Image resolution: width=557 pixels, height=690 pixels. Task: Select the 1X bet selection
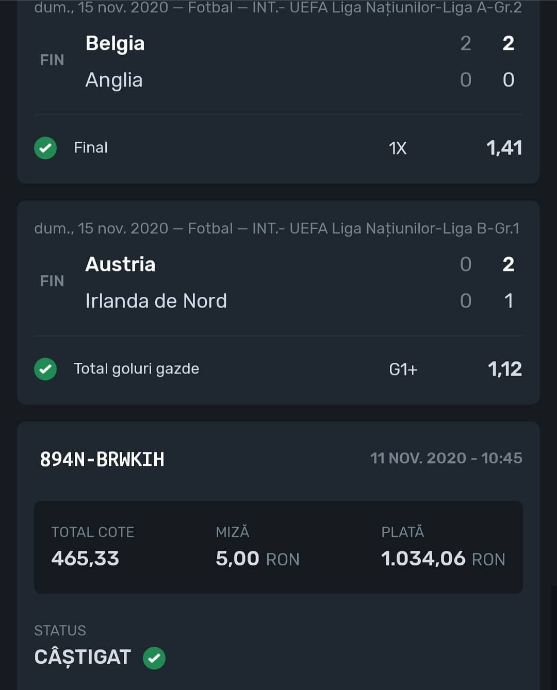click(398, 148)
